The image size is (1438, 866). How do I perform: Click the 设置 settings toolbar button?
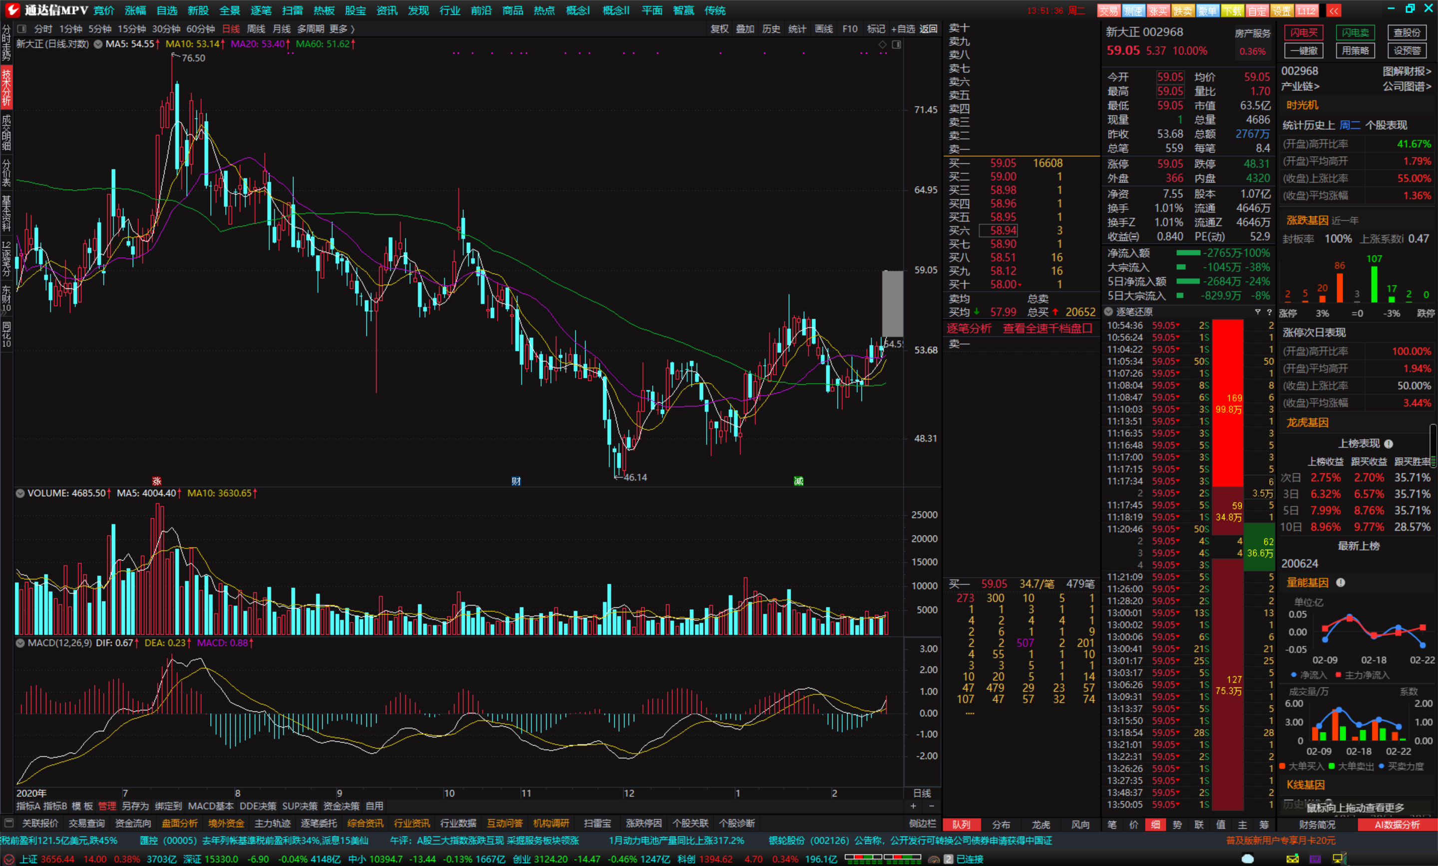click(x=1282, y=10)
